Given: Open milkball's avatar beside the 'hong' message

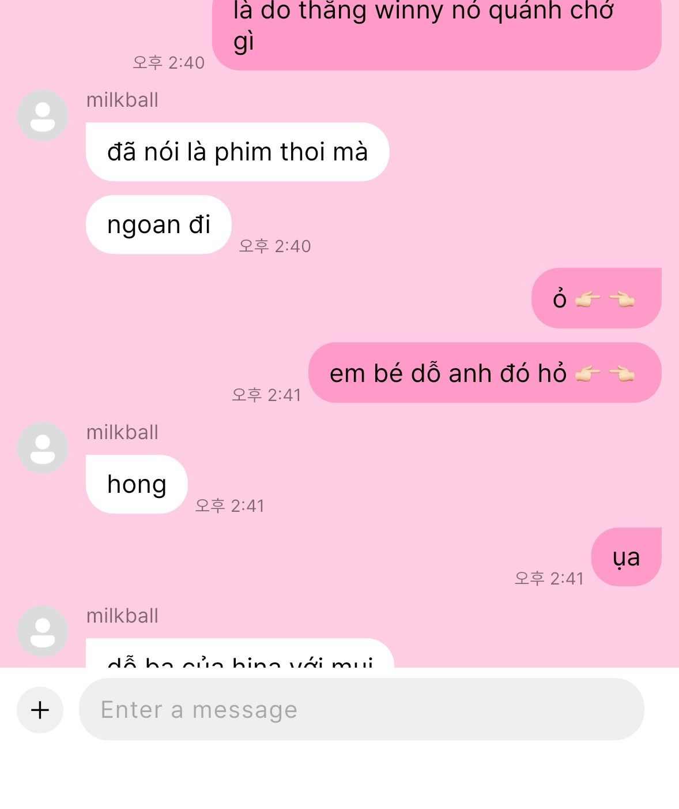Looking at the screenshot, I should (43, 448).
